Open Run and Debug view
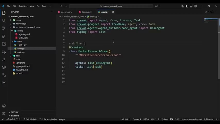Screen dimensions: 220x124 4,36
